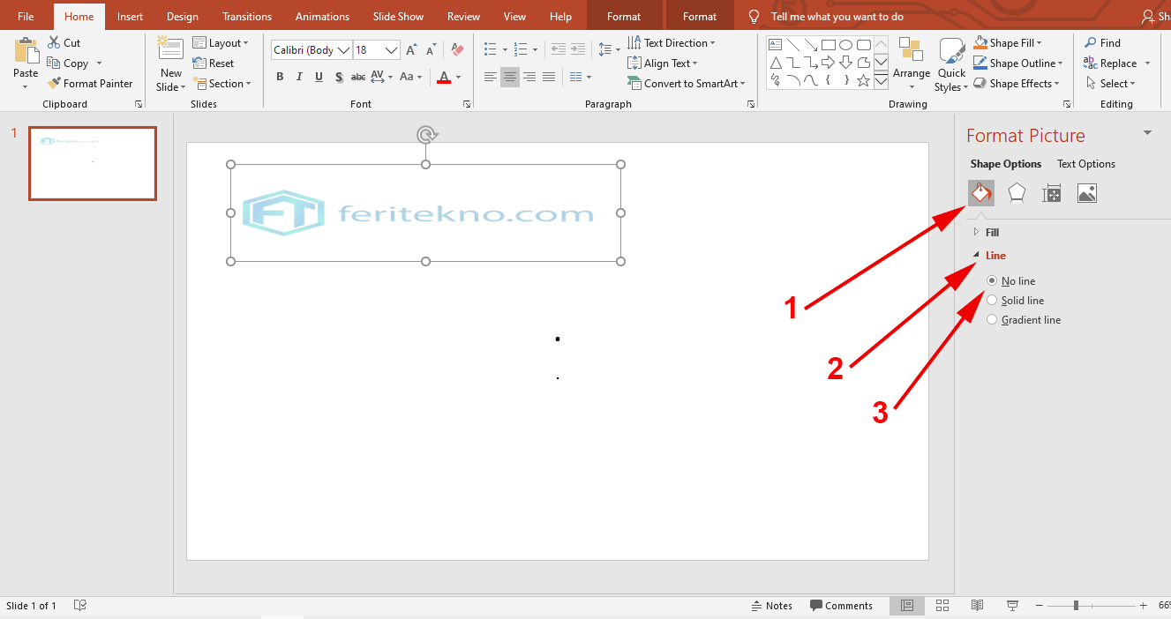The width and height of the screenshot is (1171, 619).
Task: Click the Reset slide button
Action: (214, 63)
